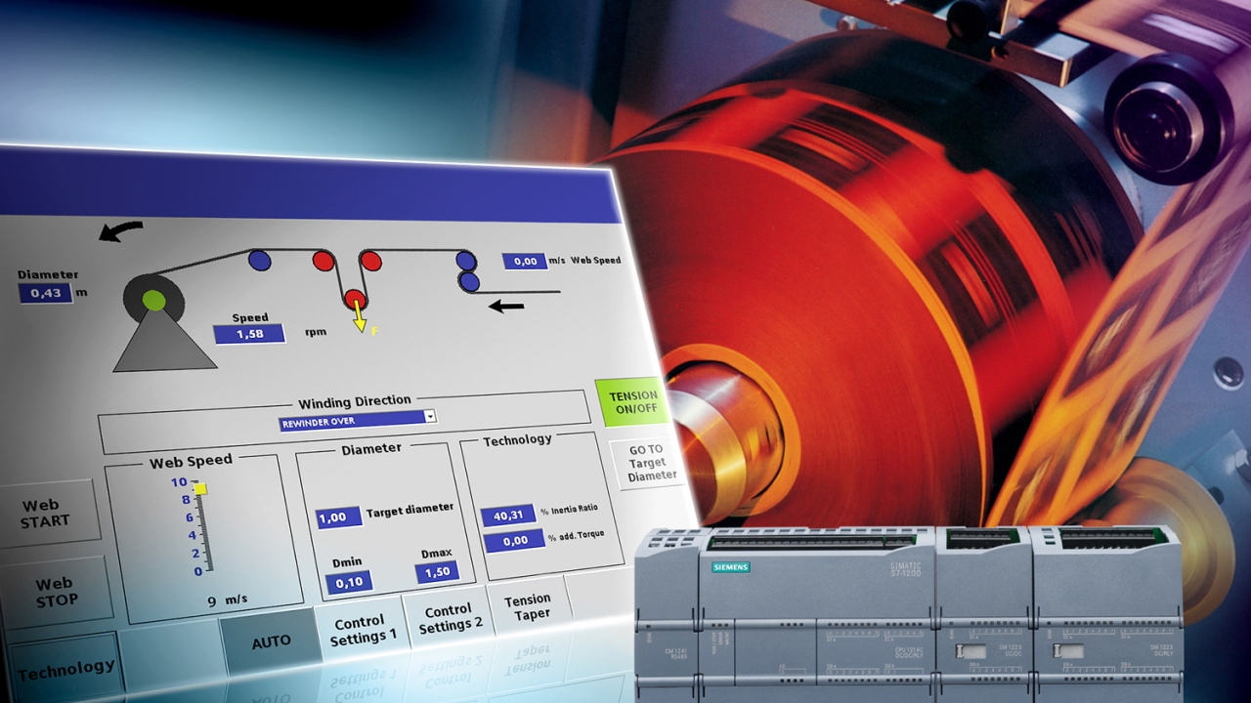Click the yellow force arrow F
This screenshot has width=1251, height=703.
[x=361, y=317]
